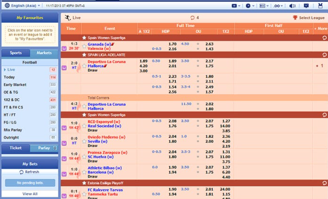Click 11.00 odds for SC Huelva (w)
328x199 pixels.
pos(225,157)
